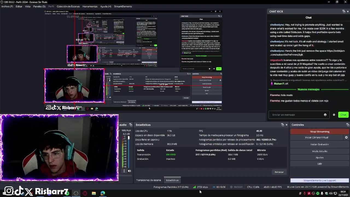
Task: Send message with green Chat button
Action: point(343,115)
